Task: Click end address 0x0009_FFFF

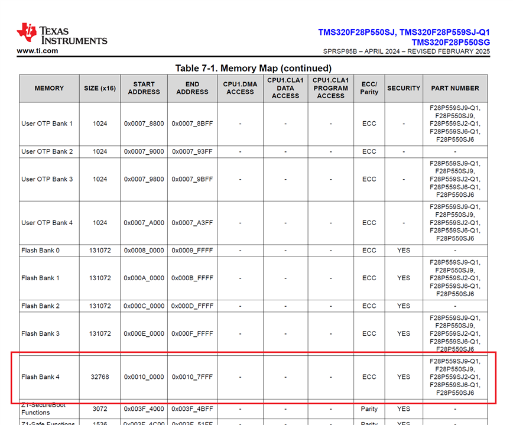Action: pos(193,250)
